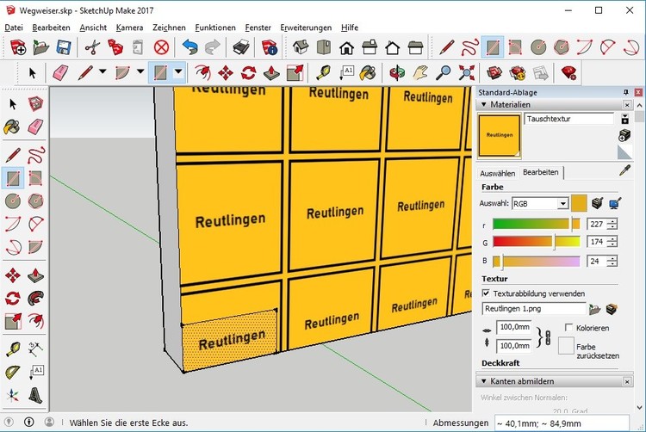This screenshot has height=432, width=646.
Task: Switch to the Auswählen tab
Action: tap(497, 173)
